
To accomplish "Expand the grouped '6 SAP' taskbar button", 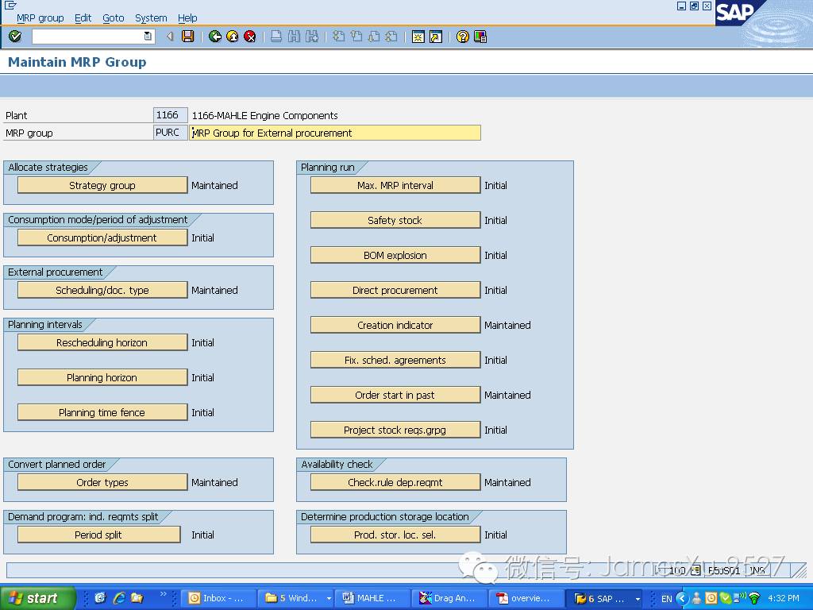I will pos(638,599).
